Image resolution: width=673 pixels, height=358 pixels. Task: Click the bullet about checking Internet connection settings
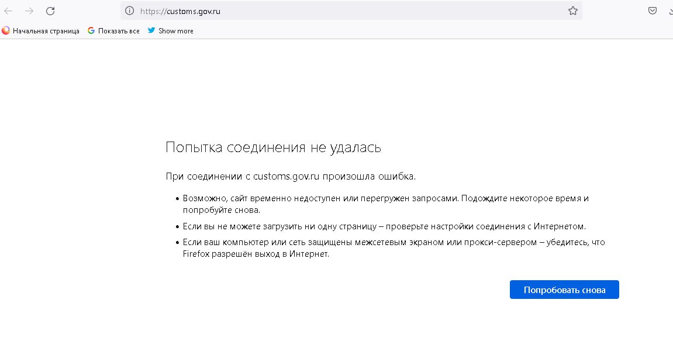tap(384, 226)
